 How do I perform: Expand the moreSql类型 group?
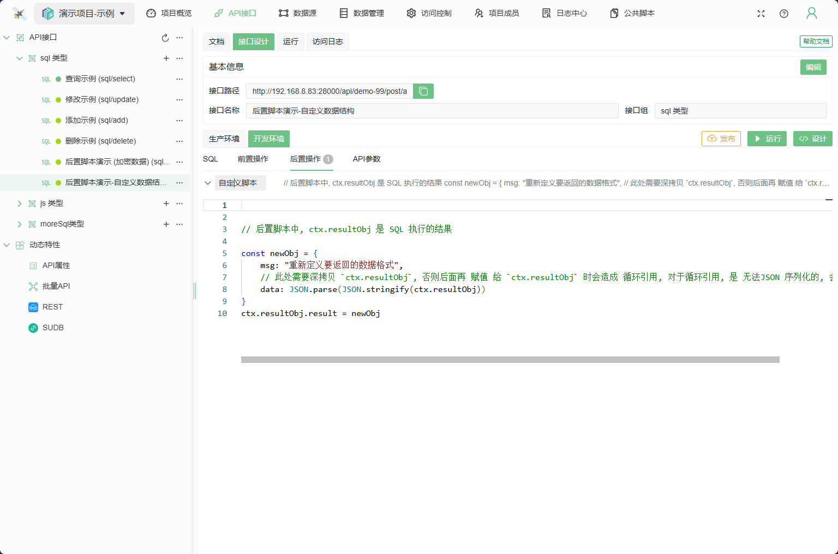pos(20,224)
